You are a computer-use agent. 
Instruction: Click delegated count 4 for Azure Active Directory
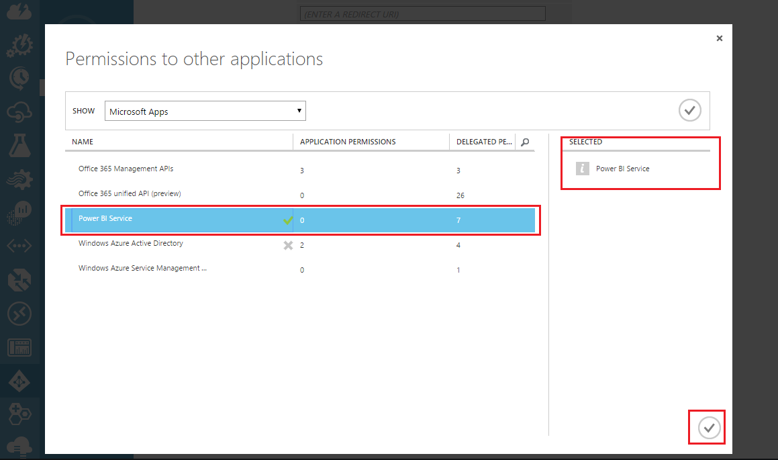(x=458, y=245)
